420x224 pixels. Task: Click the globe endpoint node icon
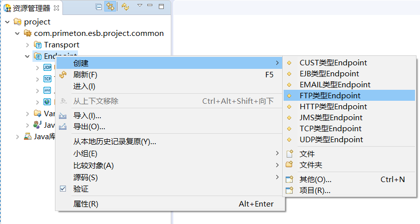click(x=47, y=102)
